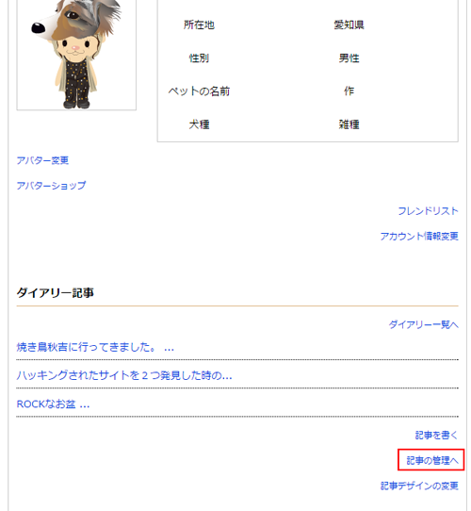The image size is (471, 511).
Task: Open 記事デザインの変更 link
Action: pyautogui.click(x=419, y=486)
